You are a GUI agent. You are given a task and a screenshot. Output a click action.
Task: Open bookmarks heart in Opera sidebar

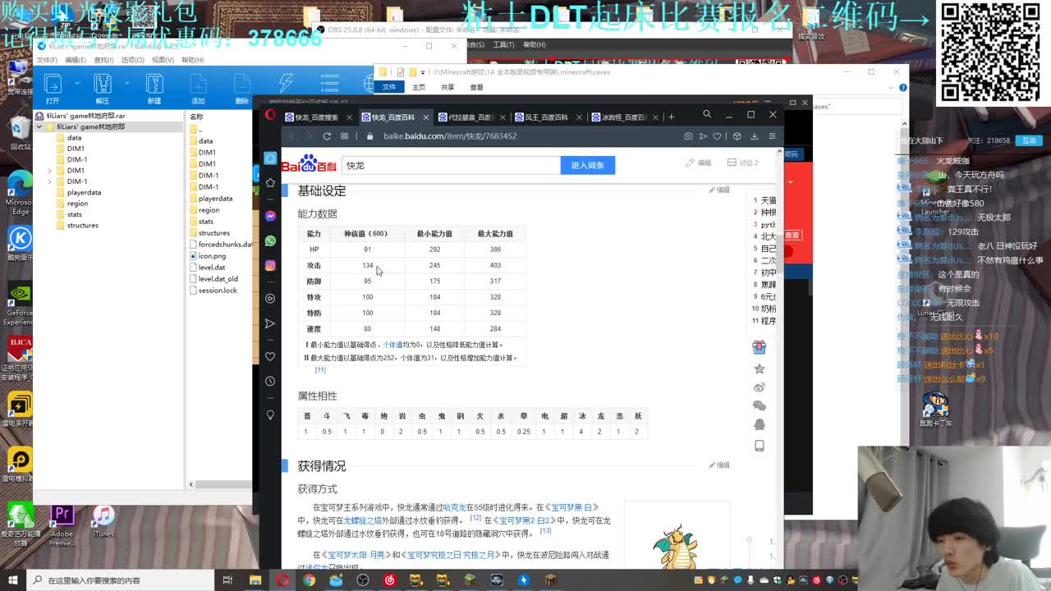[270, 356]
